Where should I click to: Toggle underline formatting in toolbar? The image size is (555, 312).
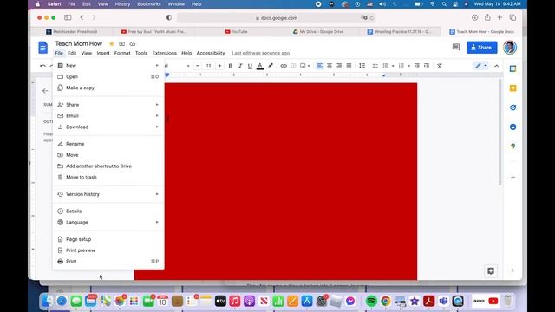coord(250,66)
